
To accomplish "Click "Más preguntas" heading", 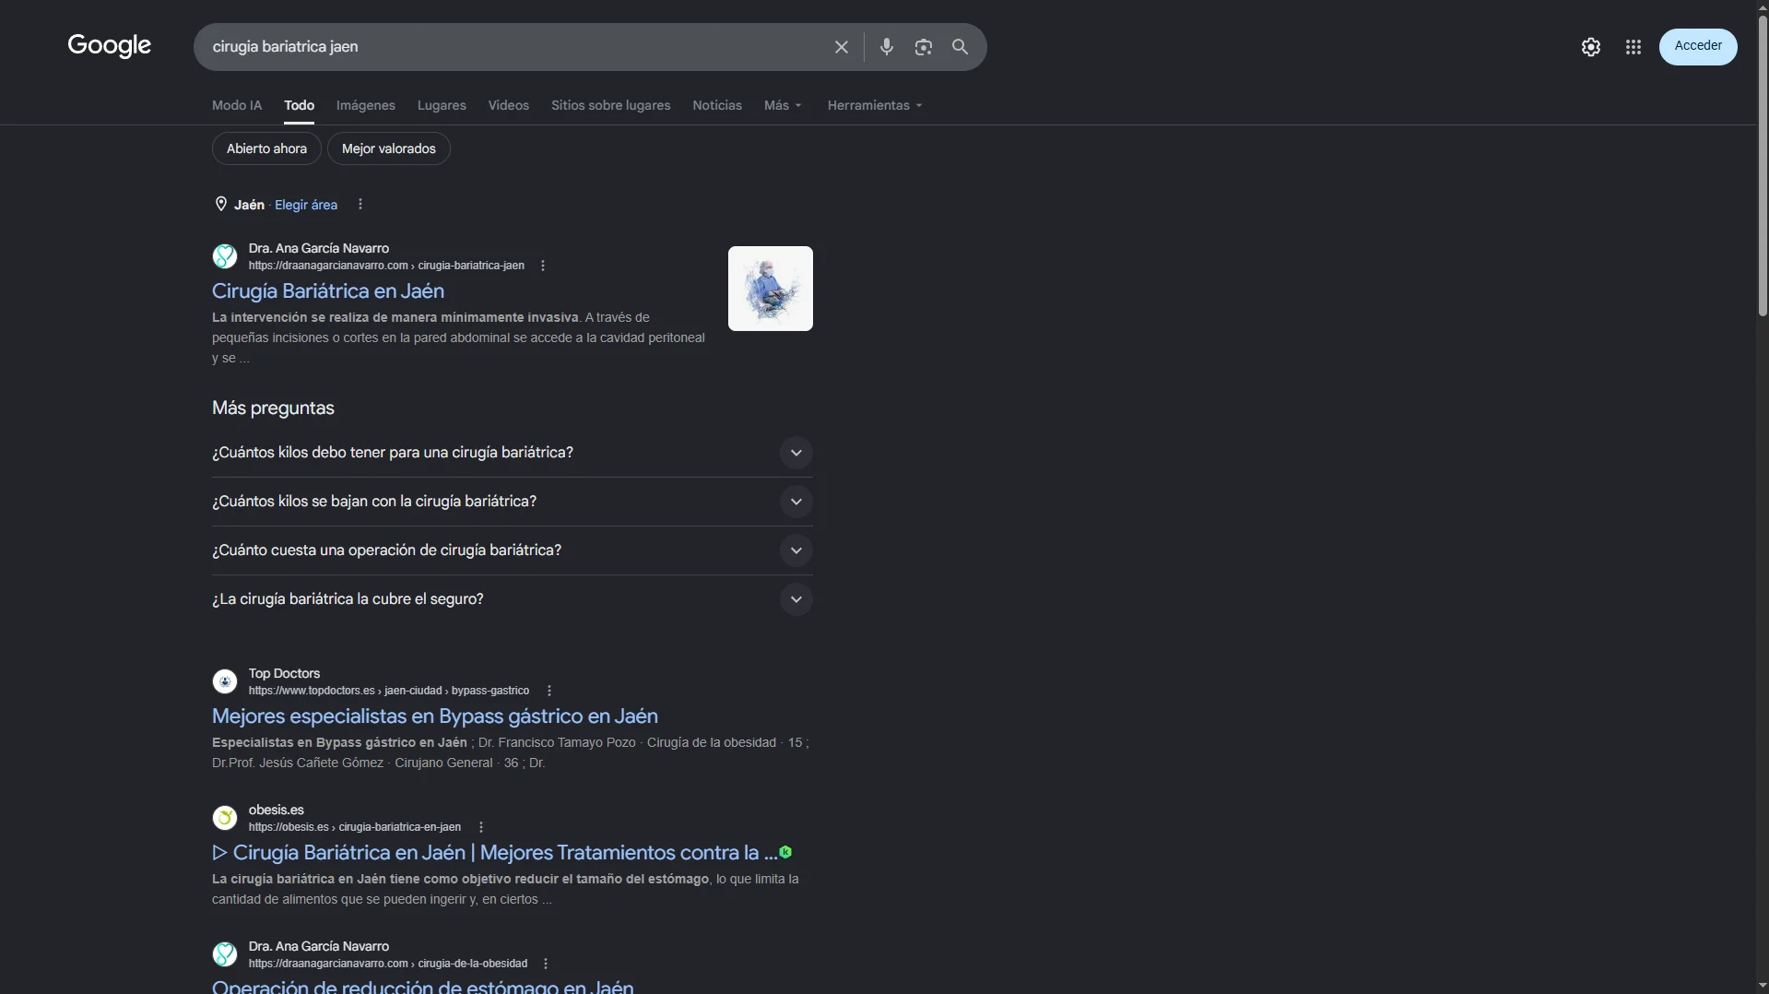I will [x=273, y=408].
